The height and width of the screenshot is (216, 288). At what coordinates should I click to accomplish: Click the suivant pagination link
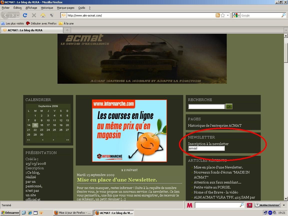point(132,170)
